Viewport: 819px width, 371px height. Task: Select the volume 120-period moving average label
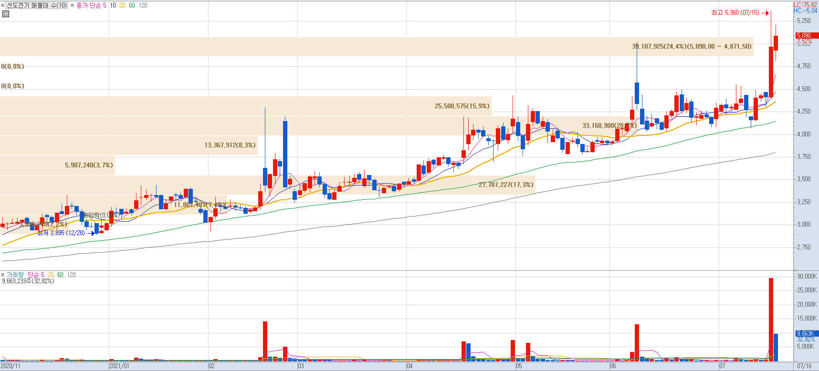tap(72, 275)
